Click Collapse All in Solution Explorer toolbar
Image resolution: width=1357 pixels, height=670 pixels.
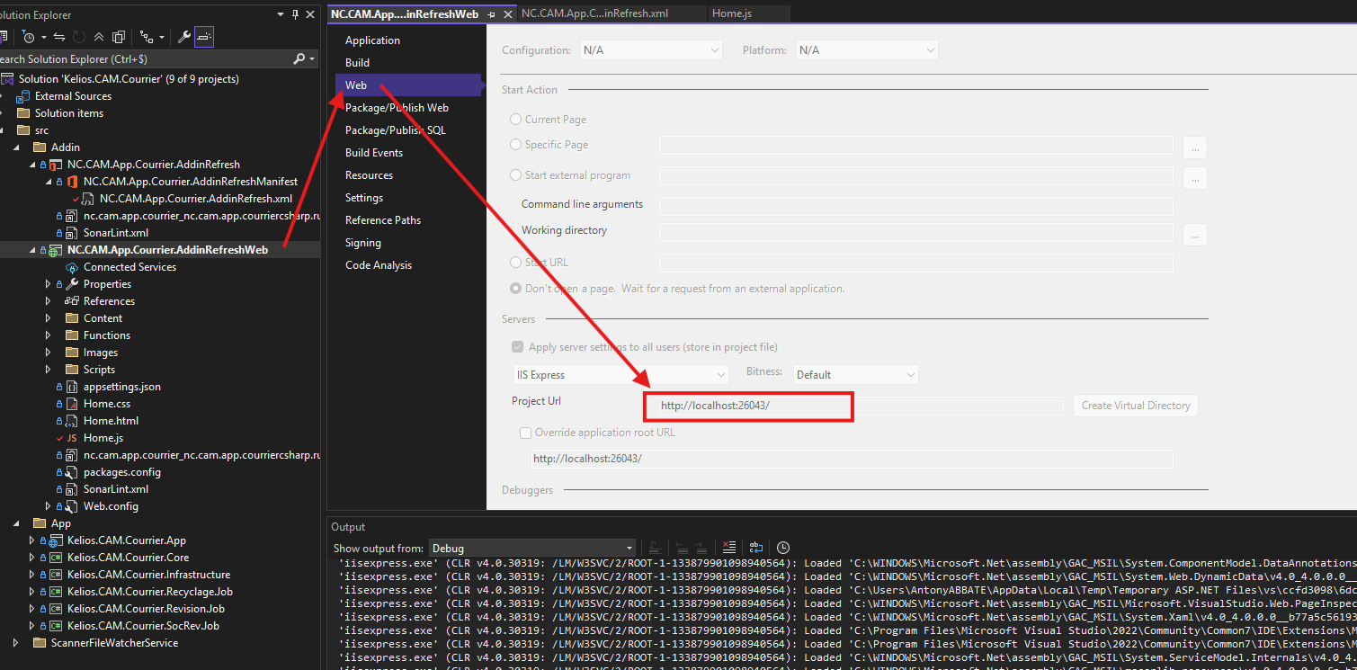click(x=98, y=37)
